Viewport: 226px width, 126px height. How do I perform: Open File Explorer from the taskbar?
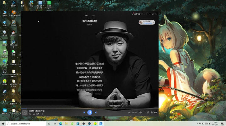click(66, 124)
